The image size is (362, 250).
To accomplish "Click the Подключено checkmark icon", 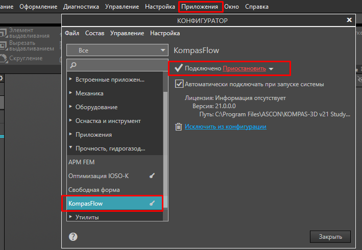I will tap(179, 68).
